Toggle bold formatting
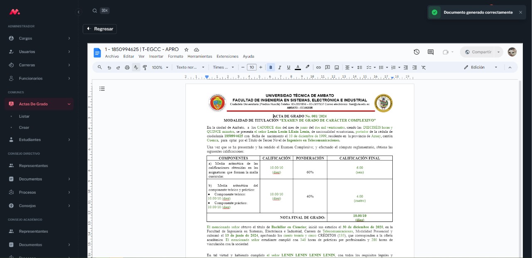This screenshot has width=532, height=258. [271, 67]
